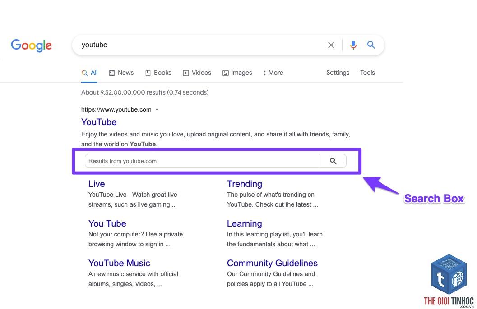The width and height of the screenshot is (477, 309).
Task: Open the More search options menu
Action: (x=273, y=73)
